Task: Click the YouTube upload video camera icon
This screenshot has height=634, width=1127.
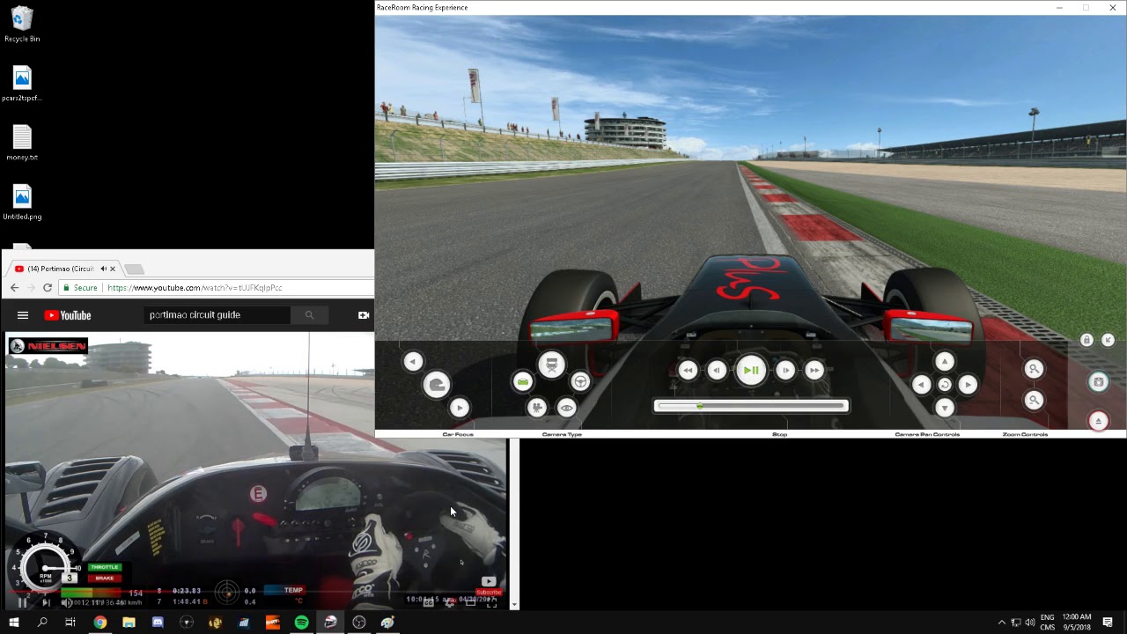Action: (x=364, y=315)
